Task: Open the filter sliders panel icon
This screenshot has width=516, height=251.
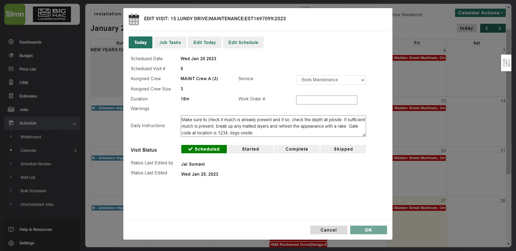Action: pos(506,63)
